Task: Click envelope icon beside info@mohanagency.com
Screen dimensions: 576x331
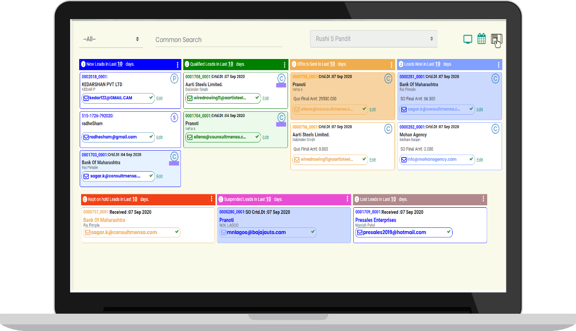Action: point(404,159)
